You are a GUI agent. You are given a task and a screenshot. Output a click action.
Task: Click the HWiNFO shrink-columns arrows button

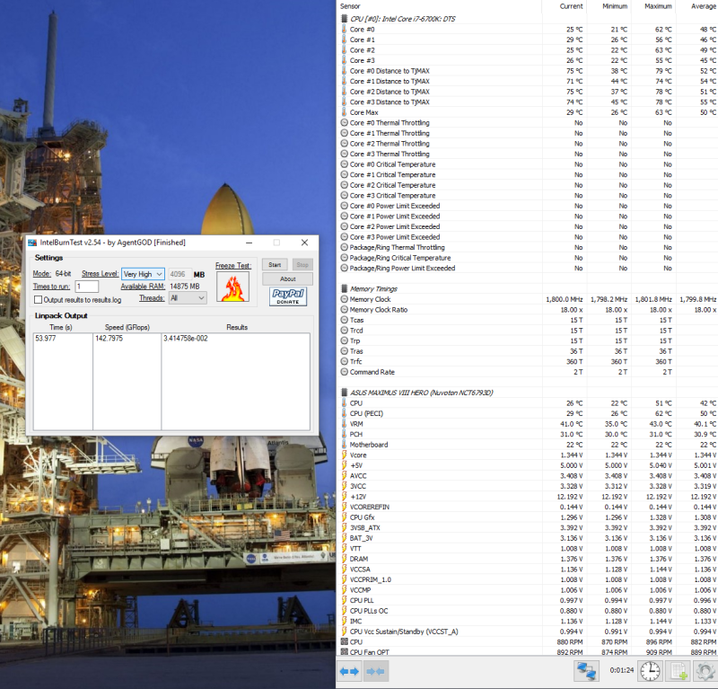click(375, 672)
